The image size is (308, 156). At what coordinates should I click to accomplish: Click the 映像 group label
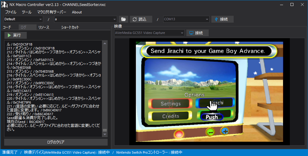pyautogui.click(x=118, y=26)
